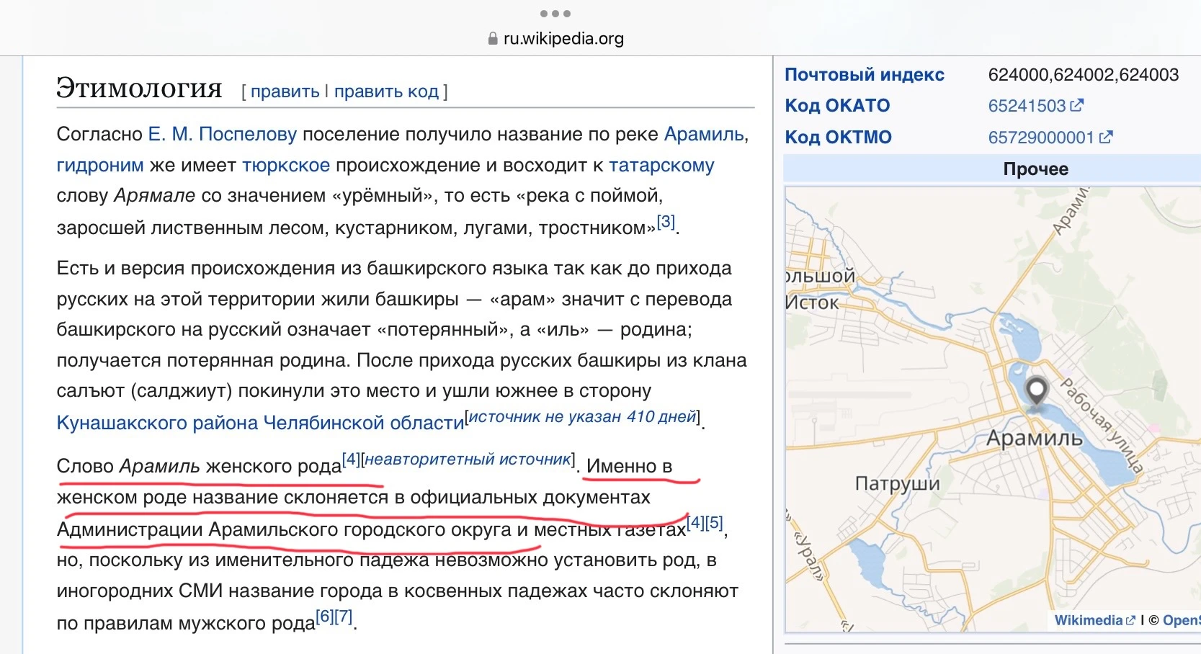Click the Wikimedia attribution link on map

1088,620
